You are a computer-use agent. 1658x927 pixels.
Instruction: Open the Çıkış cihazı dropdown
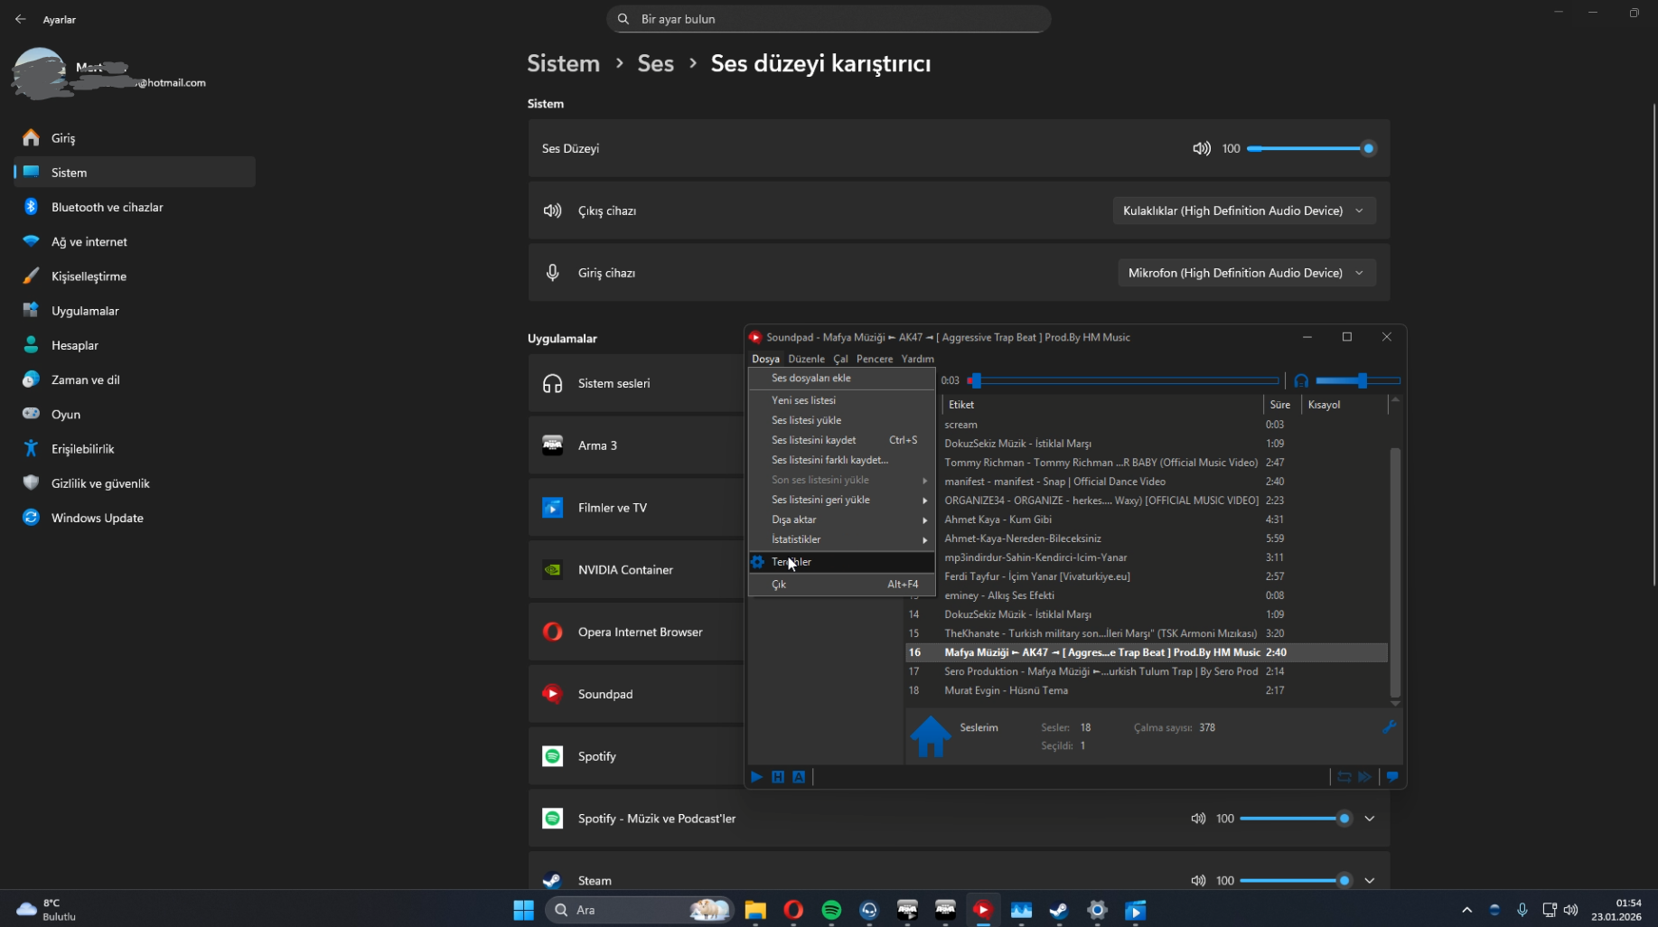1244,211
